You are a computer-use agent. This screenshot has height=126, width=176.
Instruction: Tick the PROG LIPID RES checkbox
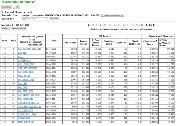pyautogui.click(x=5, y=122)
